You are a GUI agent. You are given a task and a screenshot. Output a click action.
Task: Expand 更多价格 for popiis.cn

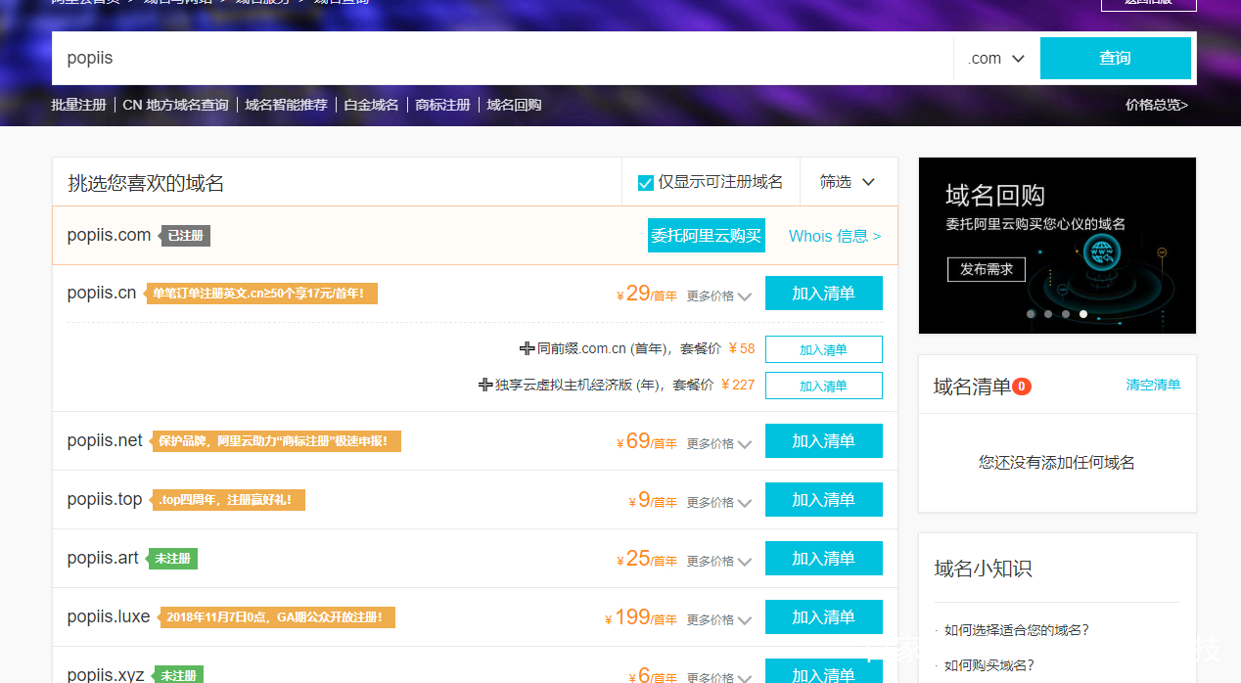pos(718,296)
